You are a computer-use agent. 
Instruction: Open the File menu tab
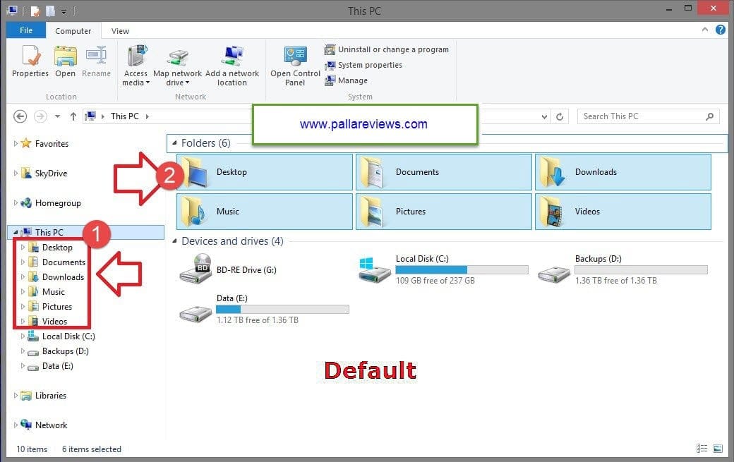[x=25, y=30]
